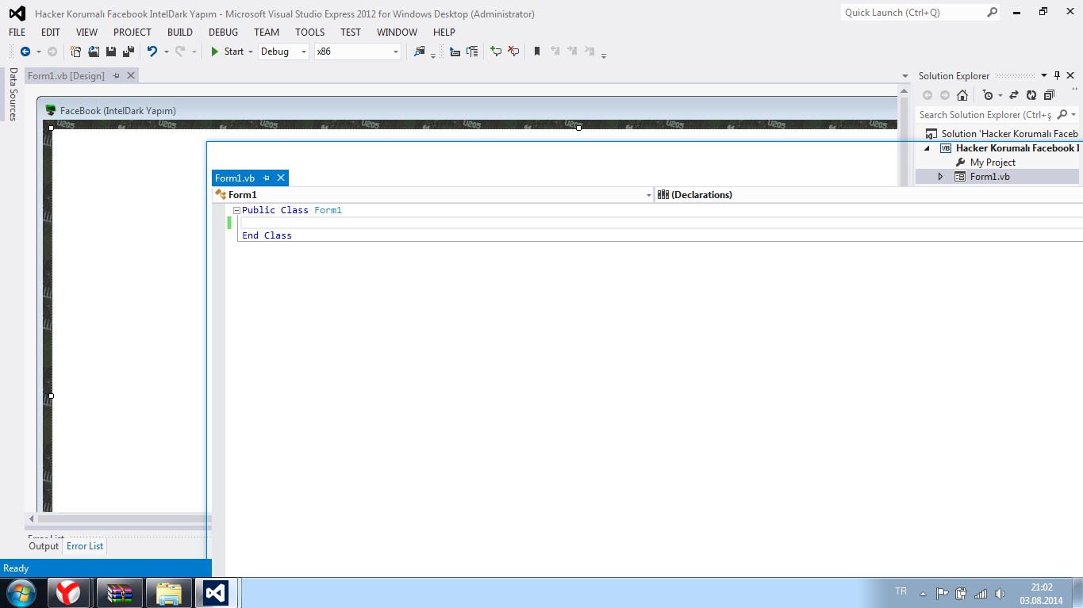
Task: Close the Form1.vb code tab
Action: [x=280, y=178]
